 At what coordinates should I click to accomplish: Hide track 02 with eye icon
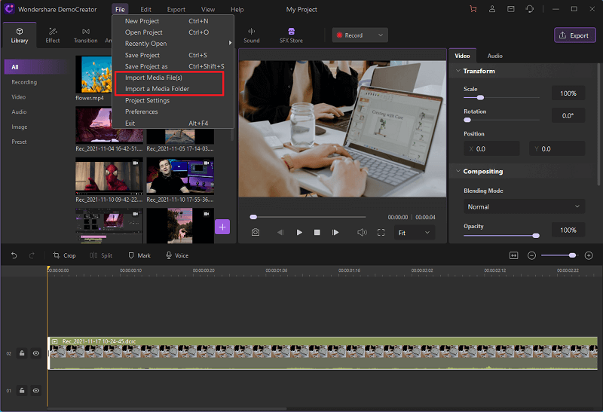(x=35, y=353)
